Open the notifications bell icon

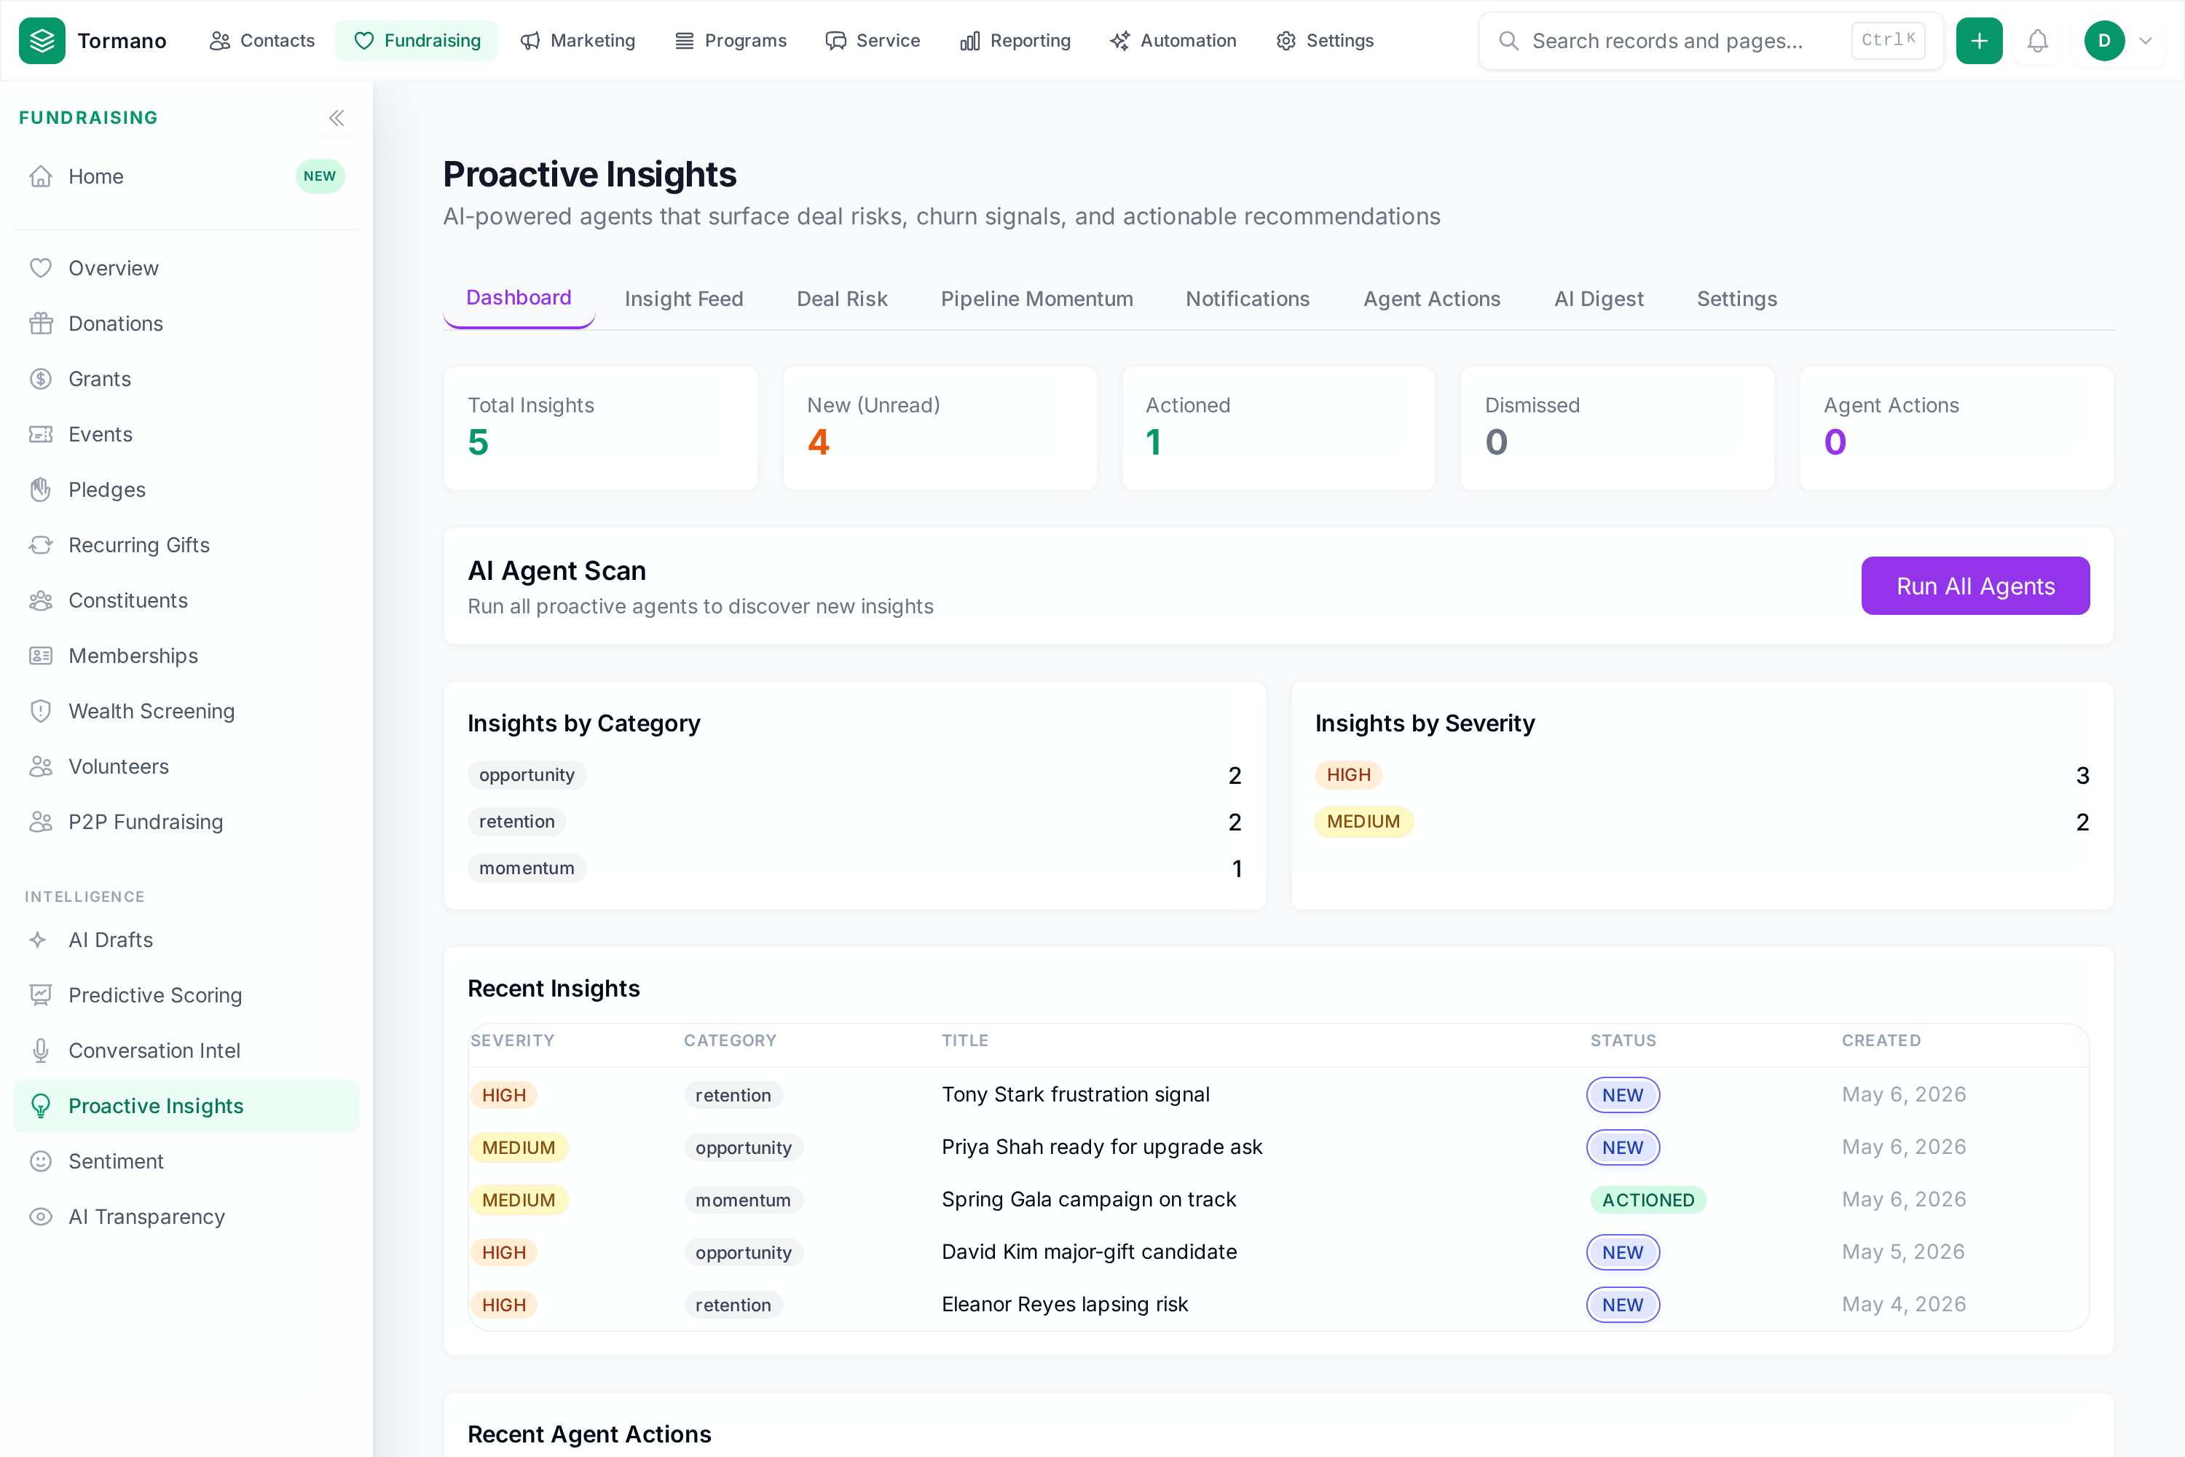2037,41
